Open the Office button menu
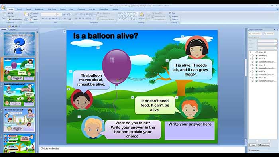279x157 pixels. (3, 8)
